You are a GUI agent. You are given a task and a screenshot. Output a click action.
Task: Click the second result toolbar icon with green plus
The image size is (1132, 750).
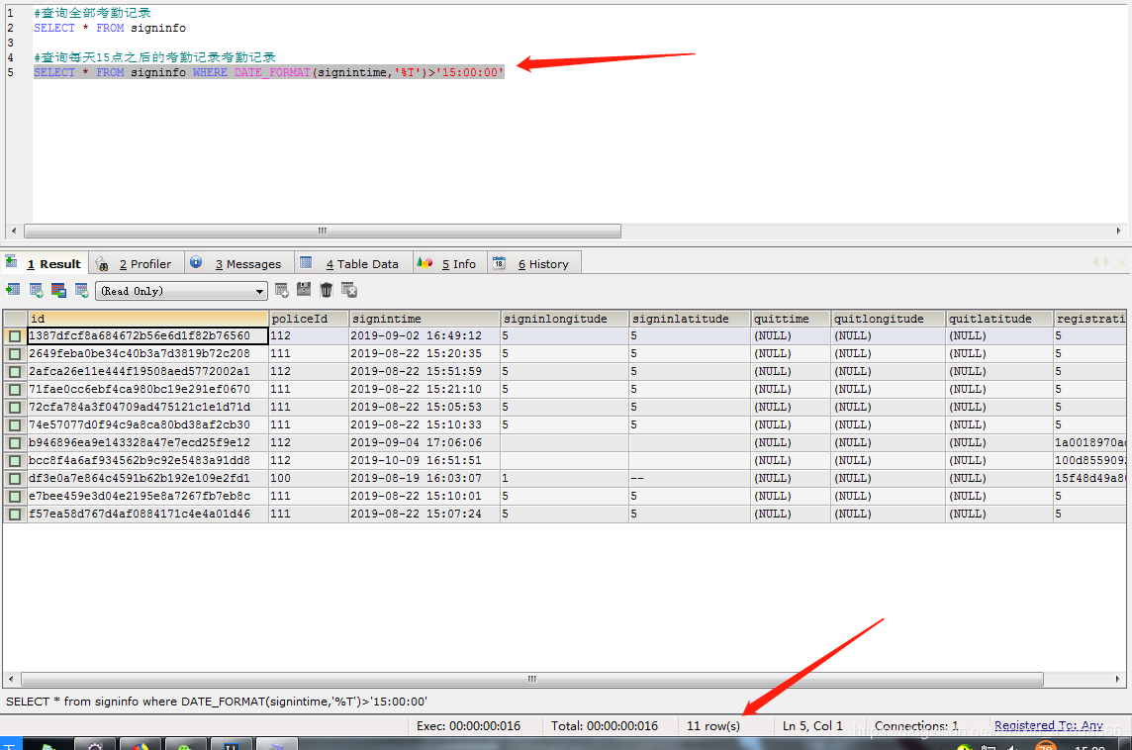(x=36, y=290)
